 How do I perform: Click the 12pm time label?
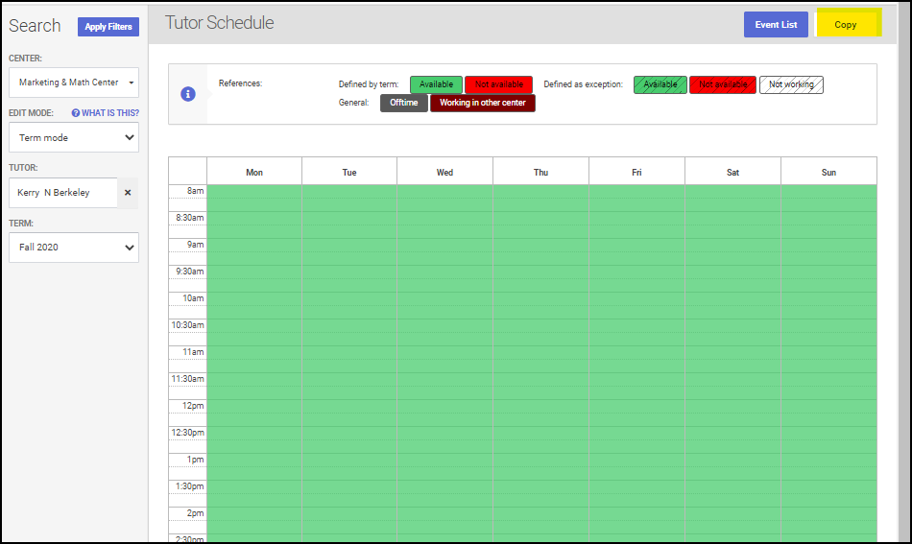pyautogui.click(x=193, y=406)
